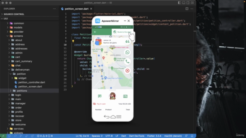This screenshot has height=138, width=246.
Task: Tap the Android recent apps menu icon
Action: [x=119, y=117]
